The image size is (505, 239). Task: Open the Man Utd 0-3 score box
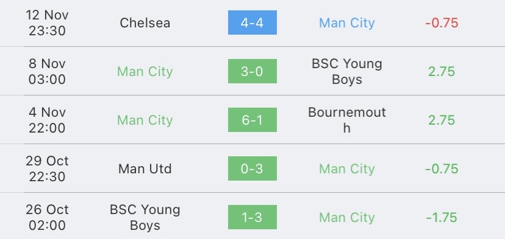[252, 168]
